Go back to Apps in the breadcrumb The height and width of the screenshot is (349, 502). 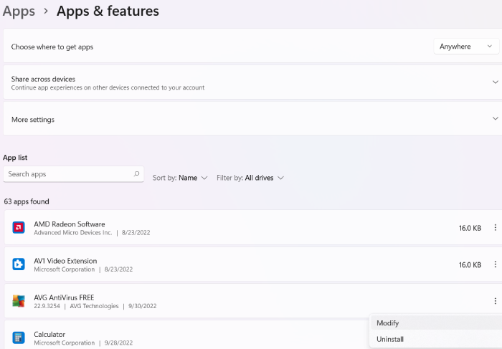19,11
